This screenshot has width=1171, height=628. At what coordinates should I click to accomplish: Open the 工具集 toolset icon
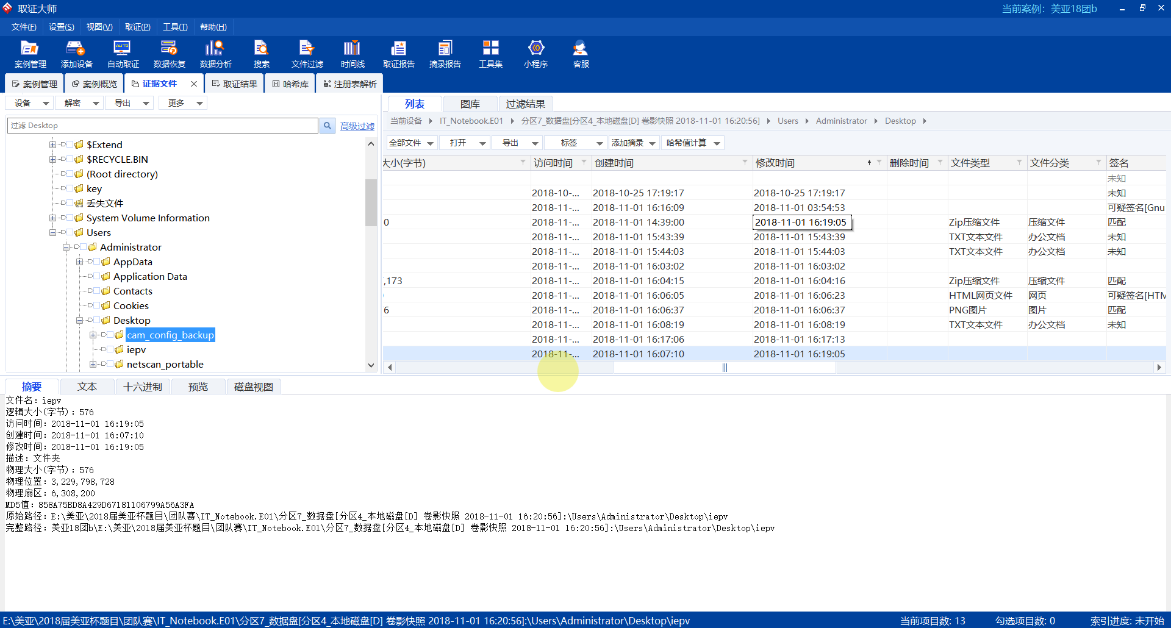(x=490, y=54)
